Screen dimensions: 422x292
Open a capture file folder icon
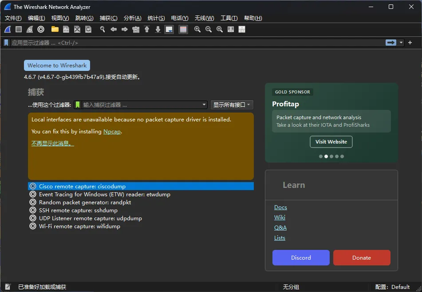[x=55, y=29]
